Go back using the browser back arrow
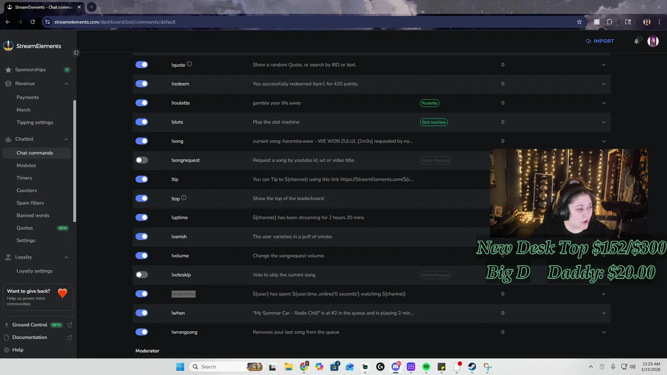667x375 pixels. click(7, 22)
